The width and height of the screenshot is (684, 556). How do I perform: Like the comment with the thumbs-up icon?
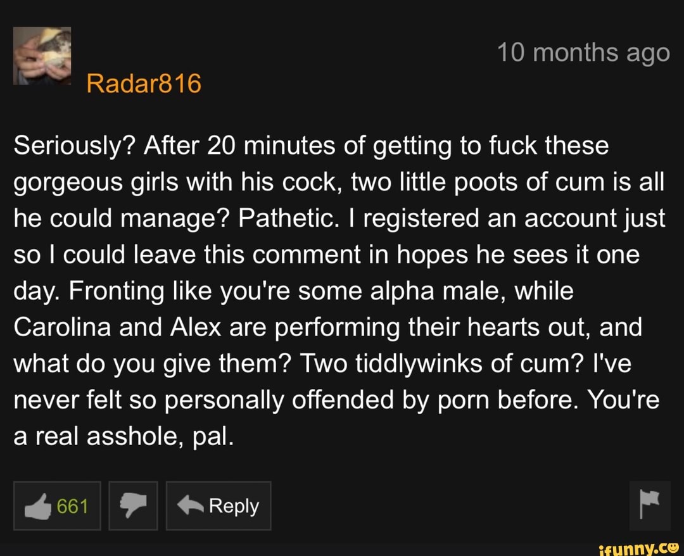[x=39, y=506]
